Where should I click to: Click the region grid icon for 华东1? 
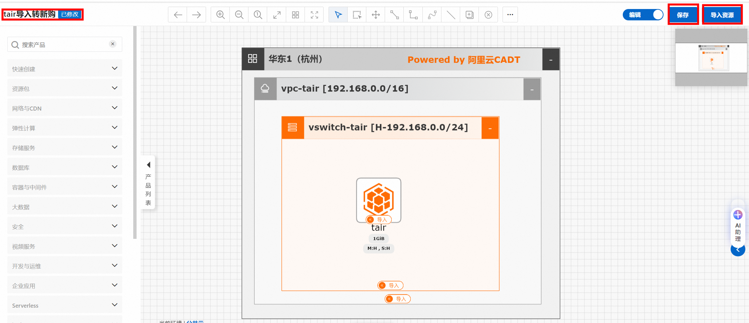click(253, 59)
